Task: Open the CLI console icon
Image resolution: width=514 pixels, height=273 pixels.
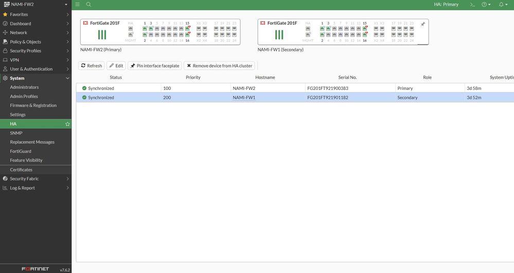Action: (472, 5)
